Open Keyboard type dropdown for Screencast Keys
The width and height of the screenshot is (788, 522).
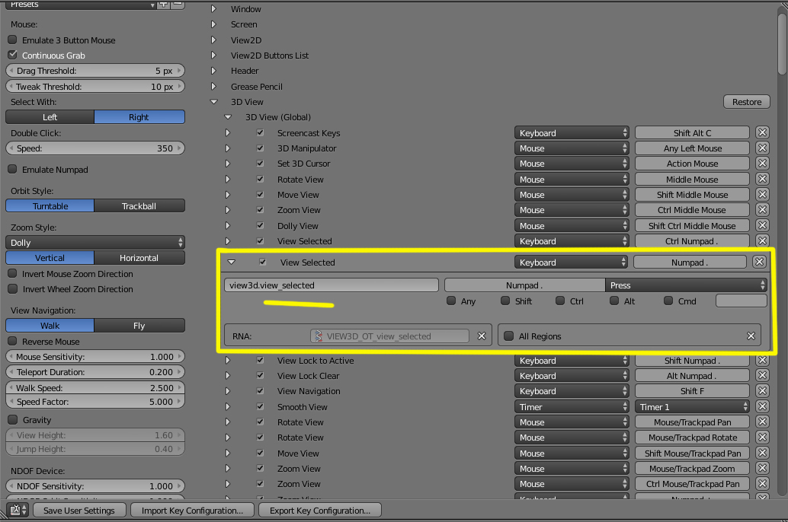pos(572,132)
